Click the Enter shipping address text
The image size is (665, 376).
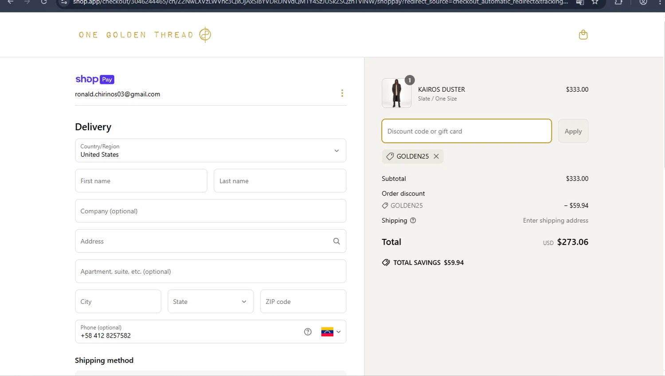coord(555,220)
